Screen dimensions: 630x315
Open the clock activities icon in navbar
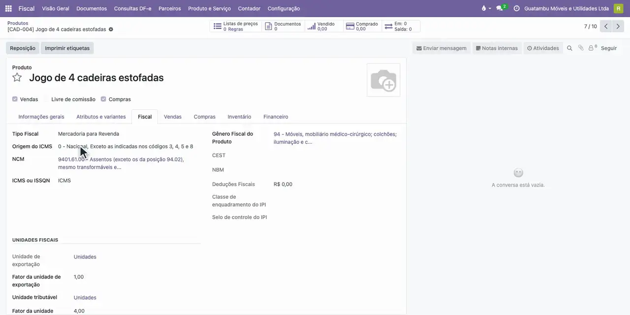point(516,8)
